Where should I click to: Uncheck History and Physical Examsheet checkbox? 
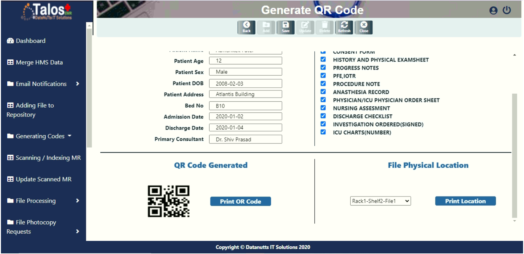point(323,59)
